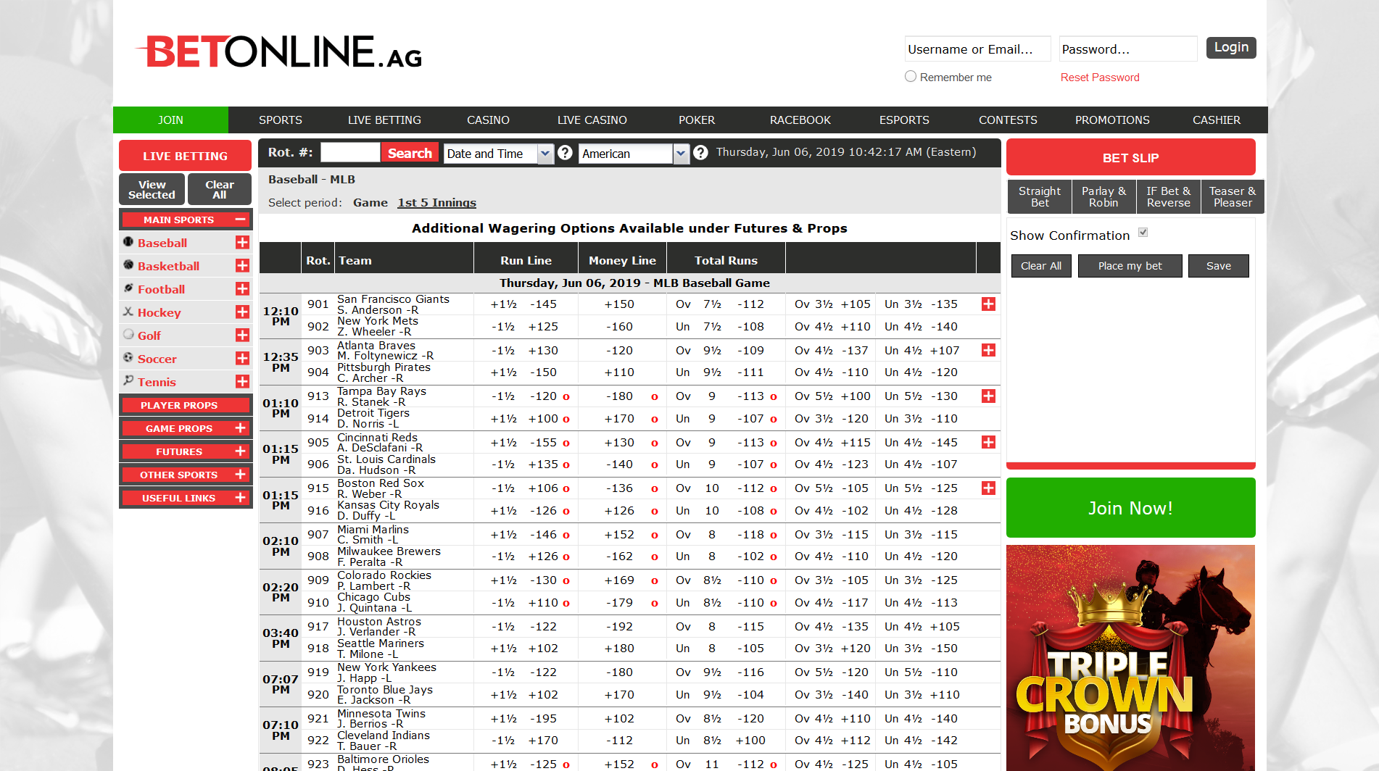Open more wagers for Braves vs Pirates game
This screenshot has height=771, width=1379.
pos(988,351)
